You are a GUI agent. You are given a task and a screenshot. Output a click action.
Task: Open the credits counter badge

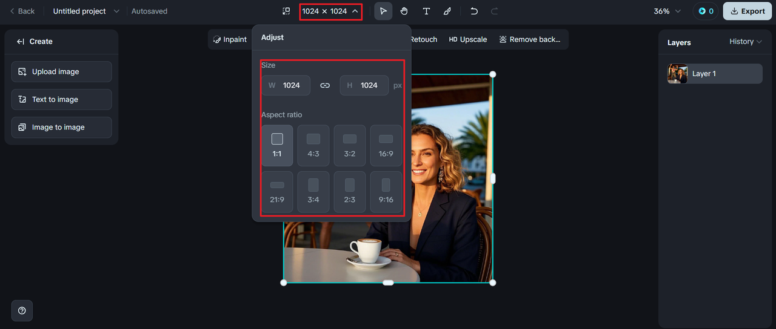pos(706,11)
